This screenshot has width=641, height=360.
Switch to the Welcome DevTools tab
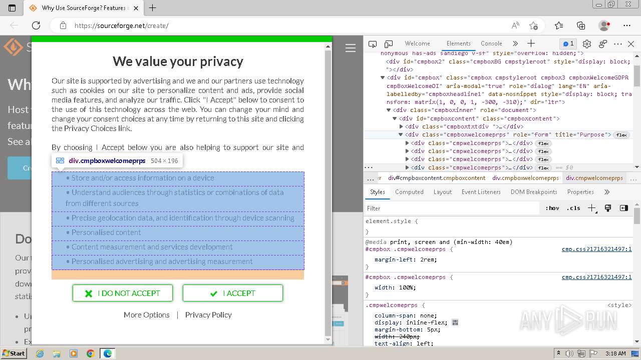click(x=417, y=43)
